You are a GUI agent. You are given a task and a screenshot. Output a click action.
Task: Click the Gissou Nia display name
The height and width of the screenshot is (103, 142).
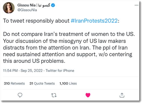(26, 5)
